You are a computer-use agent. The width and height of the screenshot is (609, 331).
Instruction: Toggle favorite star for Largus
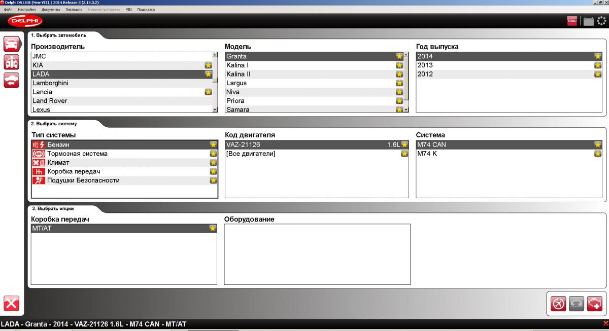tap(399, 83)
